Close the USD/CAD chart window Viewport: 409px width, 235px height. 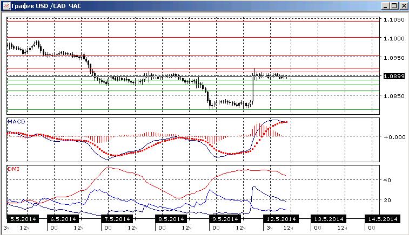click(x=404, y=6)
